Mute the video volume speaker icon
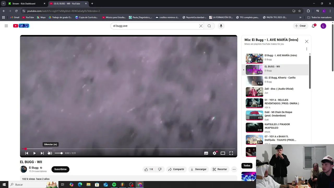This screenshot has width=334, height=188. 50,153
